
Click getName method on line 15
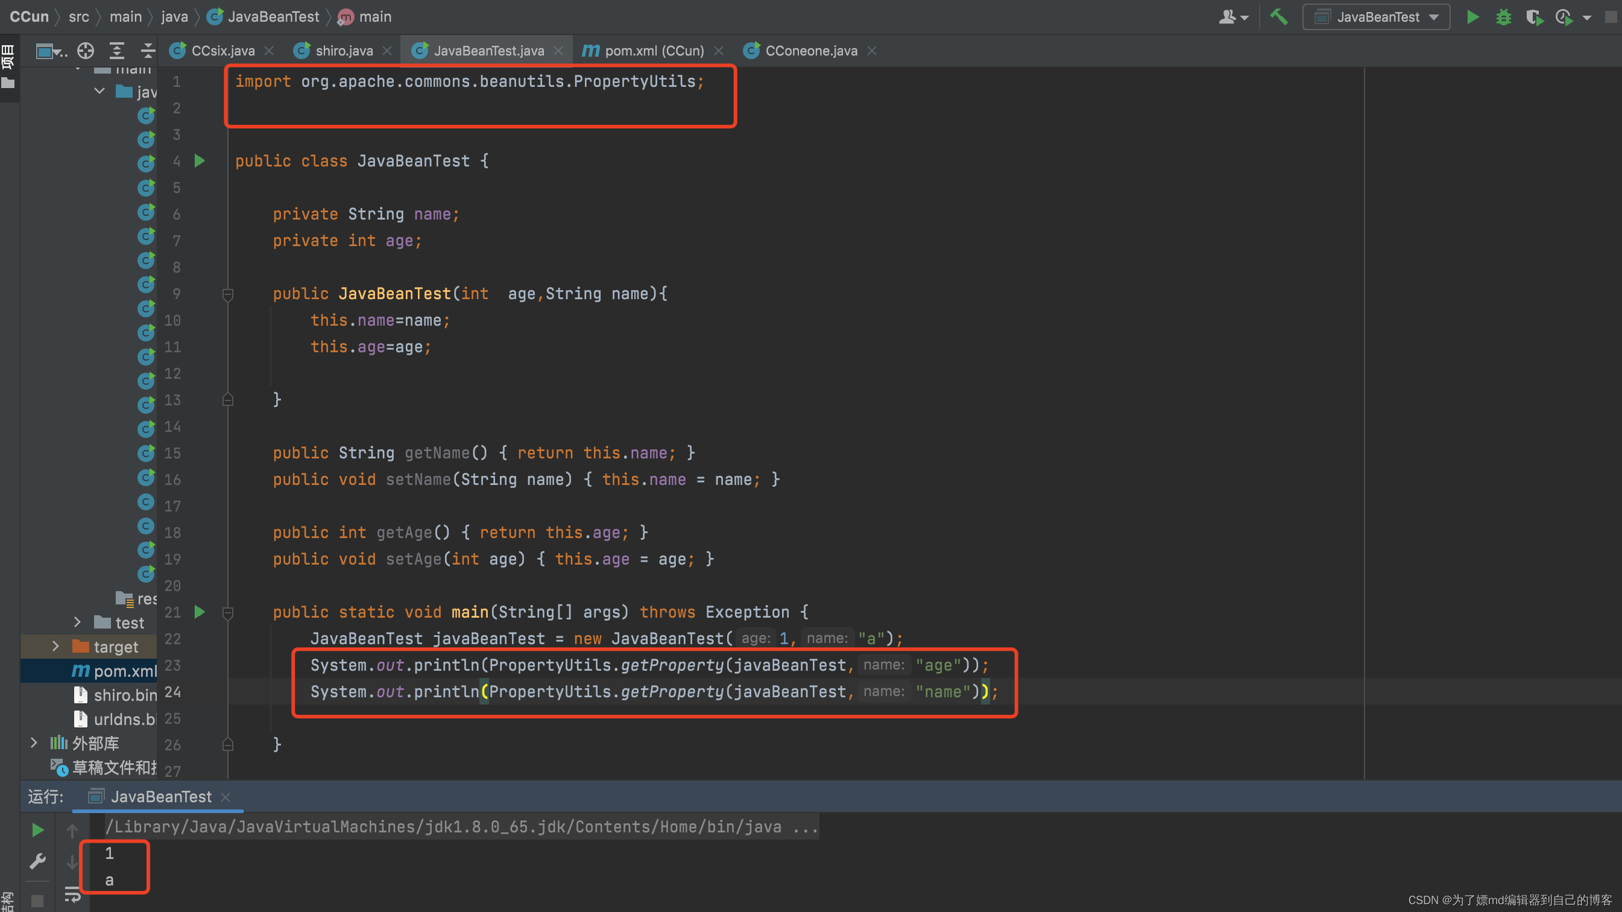tap(437, 453)
